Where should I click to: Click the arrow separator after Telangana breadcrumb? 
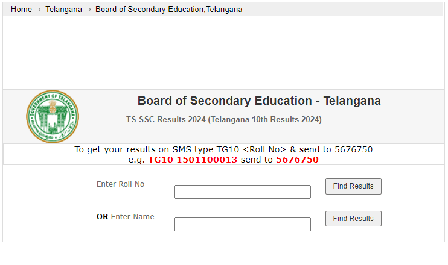89,10
